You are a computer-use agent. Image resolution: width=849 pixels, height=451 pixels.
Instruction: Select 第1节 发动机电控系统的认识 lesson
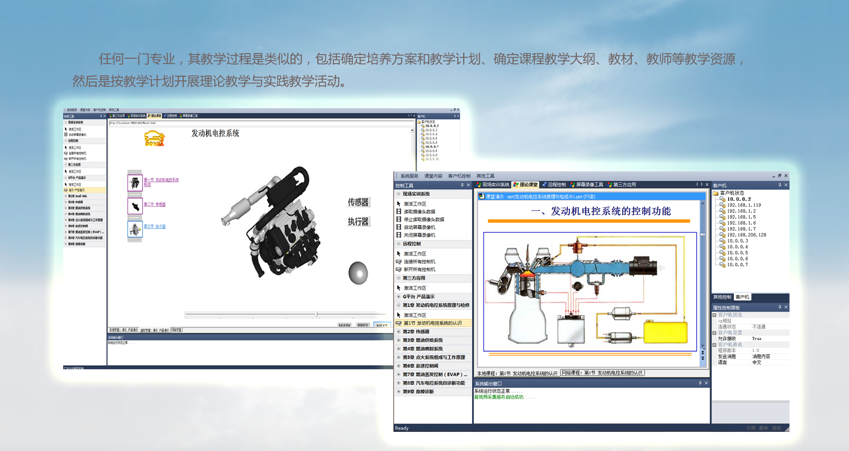coord(432,323)
